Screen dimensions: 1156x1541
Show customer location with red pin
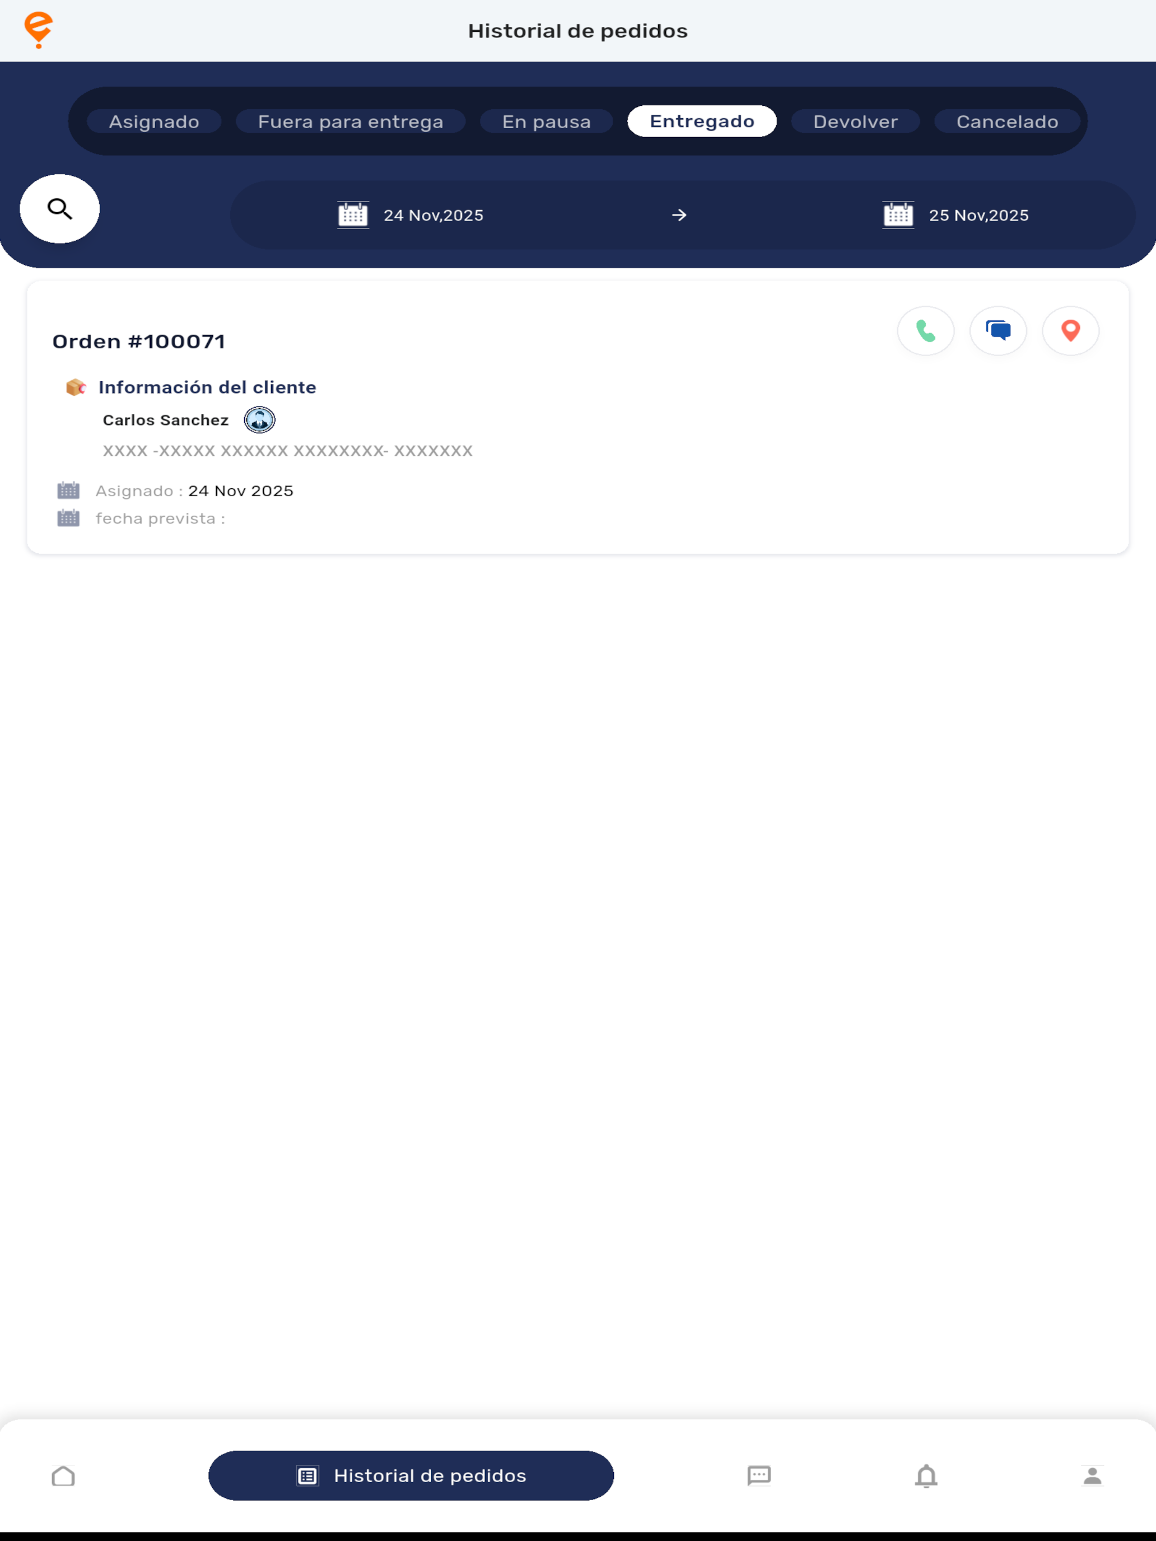(x=1070, y=331)
